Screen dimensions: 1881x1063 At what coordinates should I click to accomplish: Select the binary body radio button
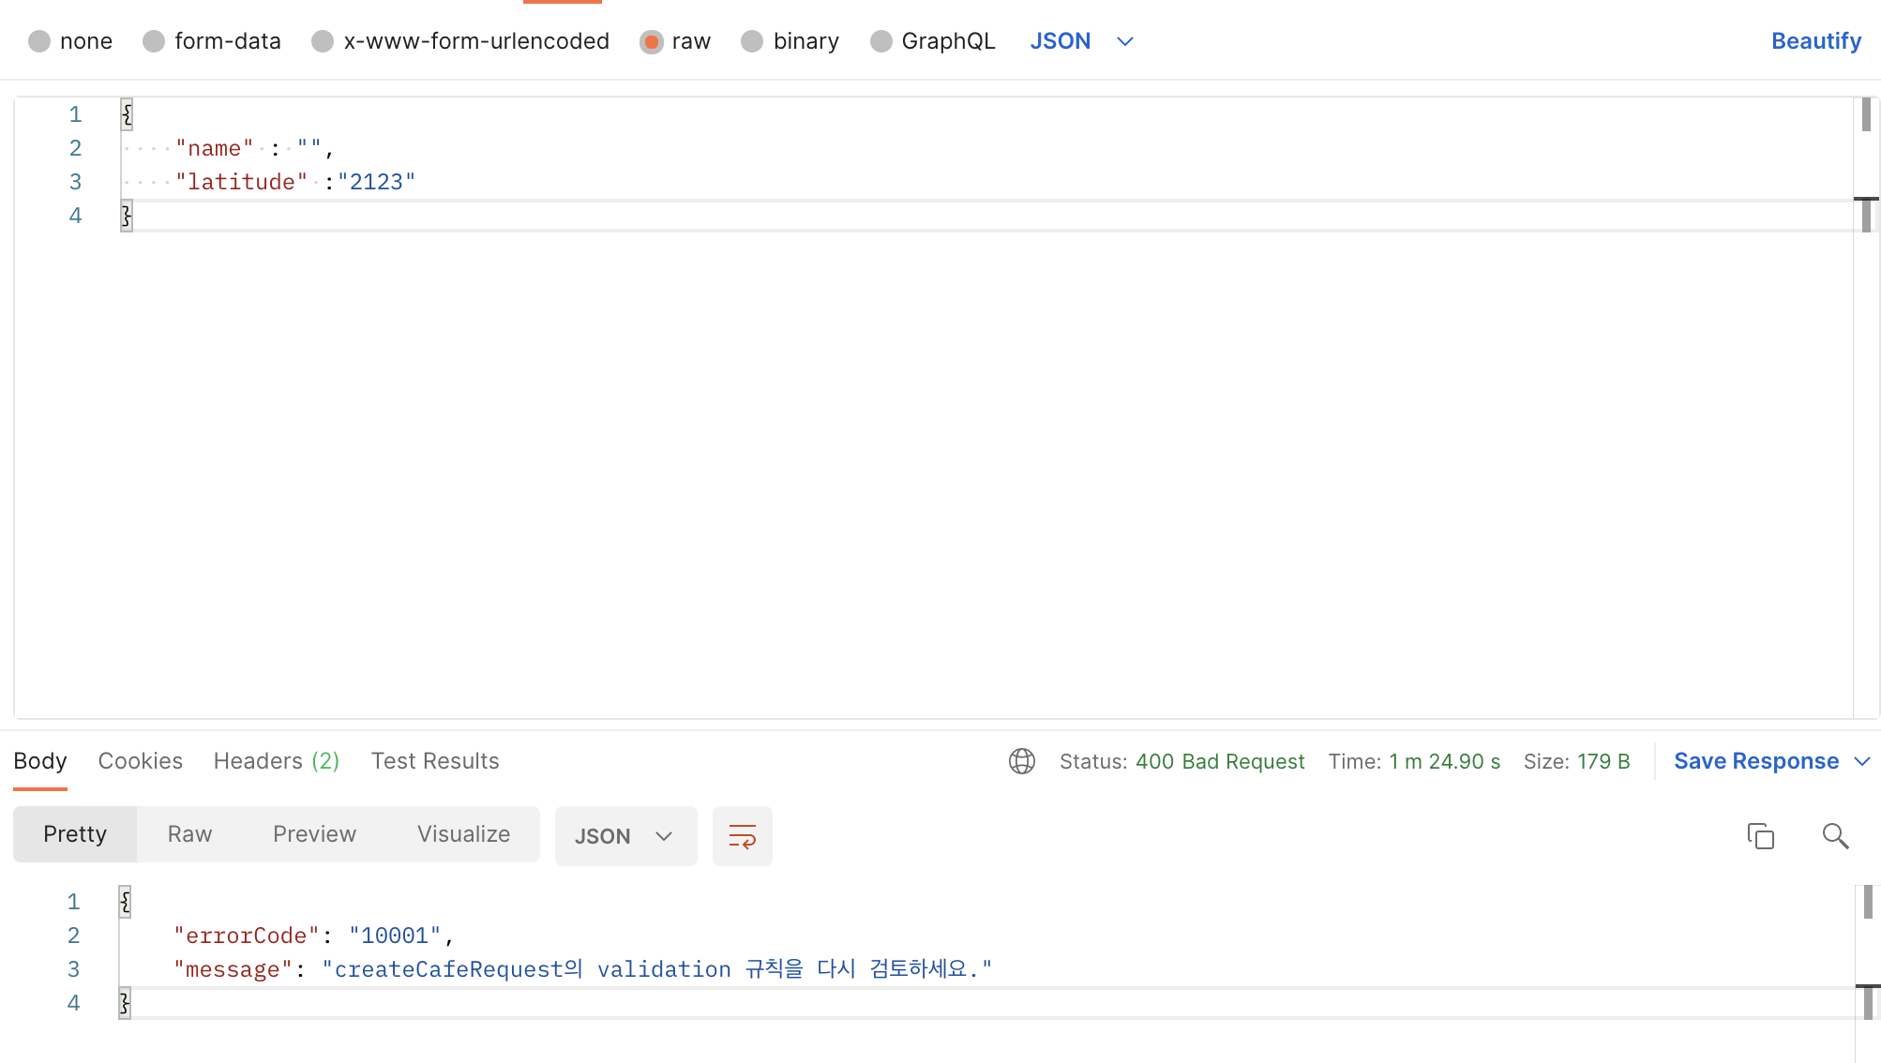click(752, 41)
